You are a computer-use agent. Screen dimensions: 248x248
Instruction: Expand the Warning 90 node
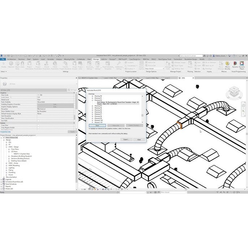[x=93, y=96]
